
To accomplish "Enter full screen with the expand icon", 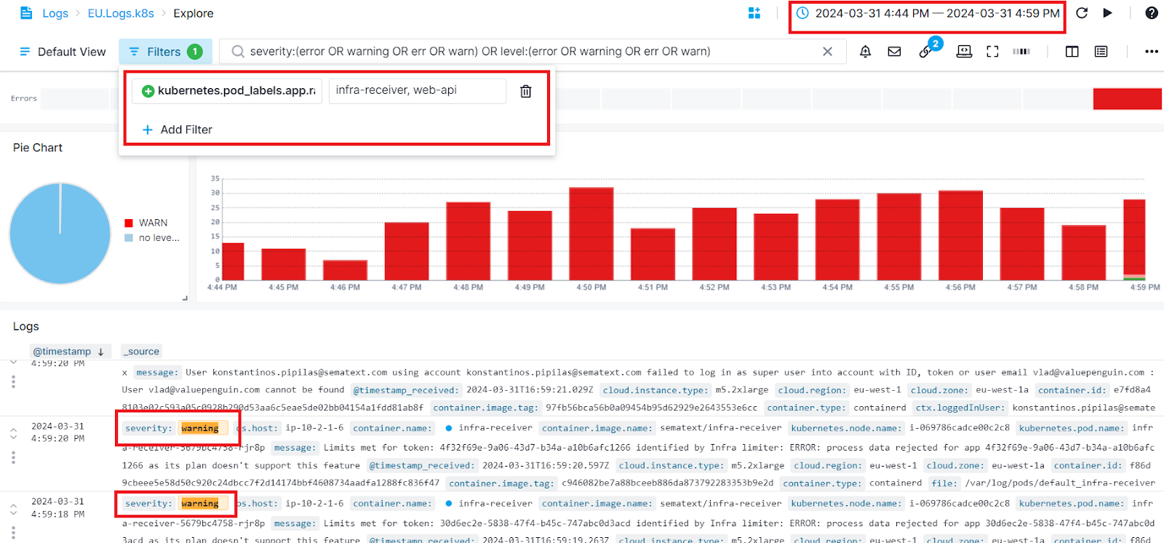I will click(x=992, y=52).
